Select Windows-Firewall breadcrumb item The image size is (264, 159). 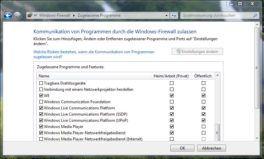55,15
